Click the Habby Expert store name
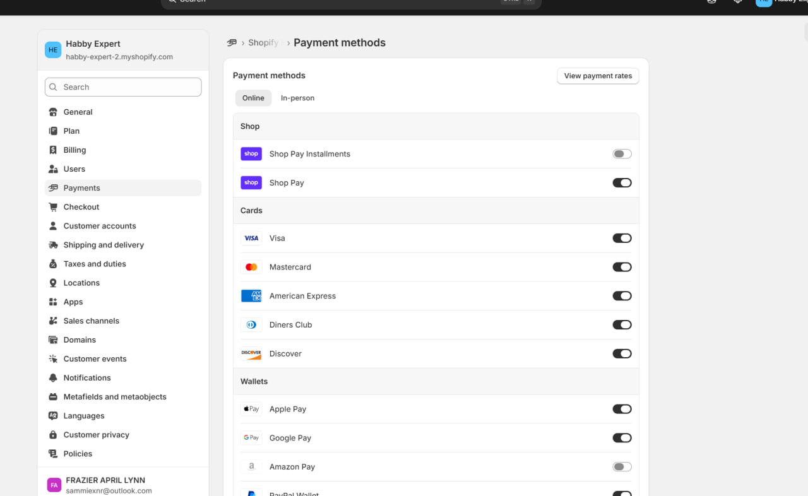The height and width of the screenshot is (496, 808). coord(93,44)
